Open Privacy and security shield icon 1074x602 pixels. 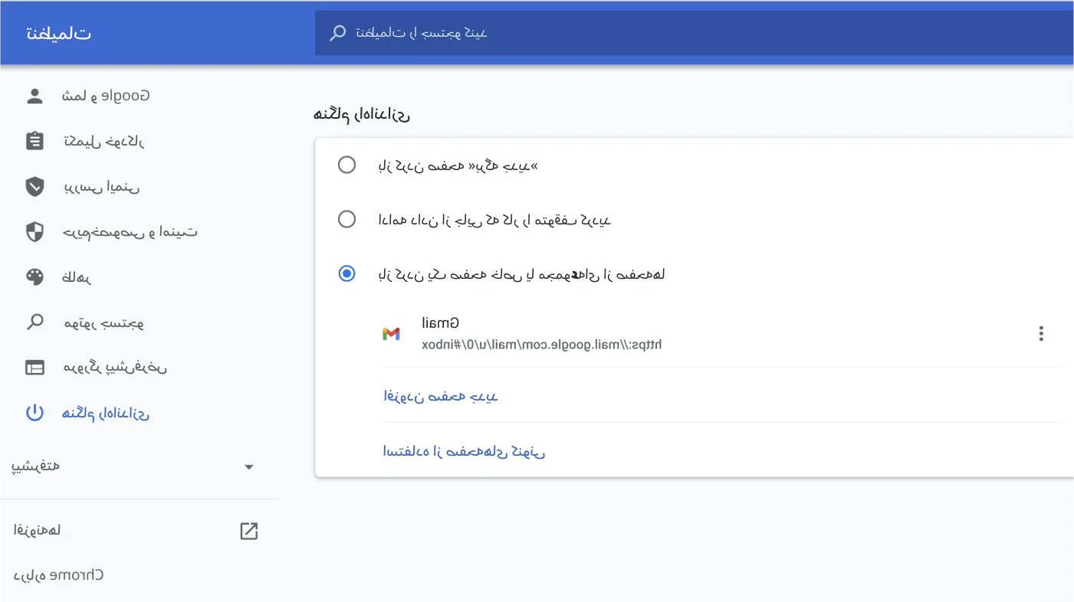click(34, 231)
